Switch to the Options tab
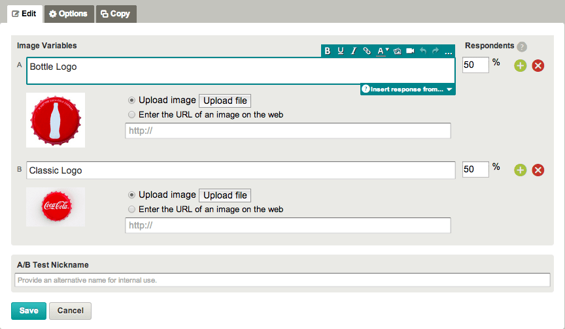Viewport: 565px width, 329px height. pos(69,14)
